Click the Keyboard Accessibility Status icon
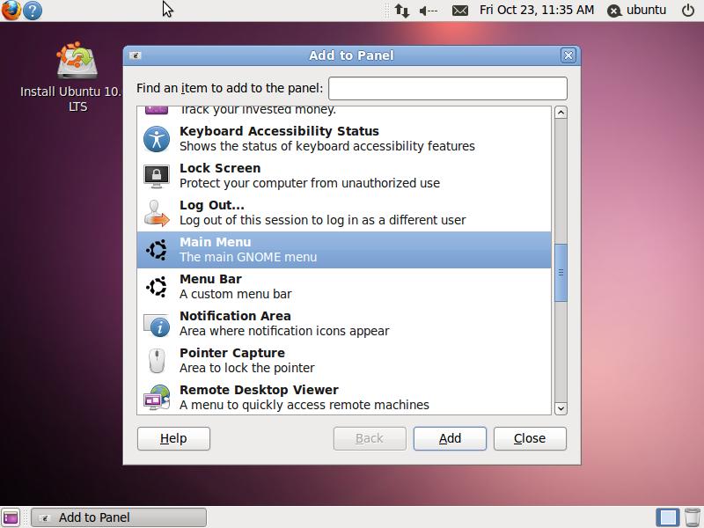The image size is (704, 528). click(x=157, y=139)
